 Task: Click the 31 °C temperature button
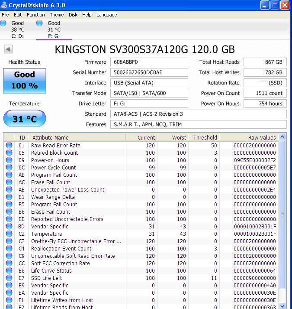[x=24, y=119]
